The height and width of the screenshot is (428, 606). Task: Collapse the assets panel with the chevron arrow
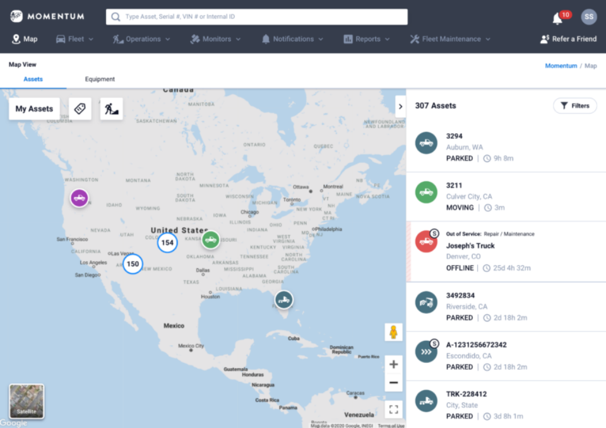point(401,106)
